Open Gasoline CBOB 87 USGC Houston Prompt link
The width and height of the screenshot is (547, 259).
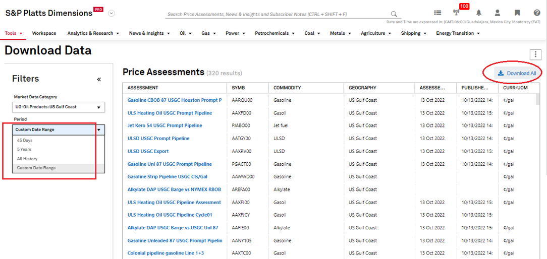pos(175,100)
